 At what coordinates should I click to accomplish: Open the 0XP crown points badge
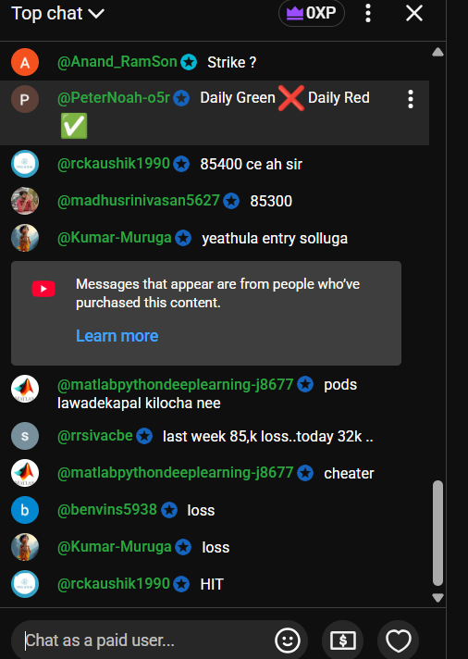tap(312, 14)
